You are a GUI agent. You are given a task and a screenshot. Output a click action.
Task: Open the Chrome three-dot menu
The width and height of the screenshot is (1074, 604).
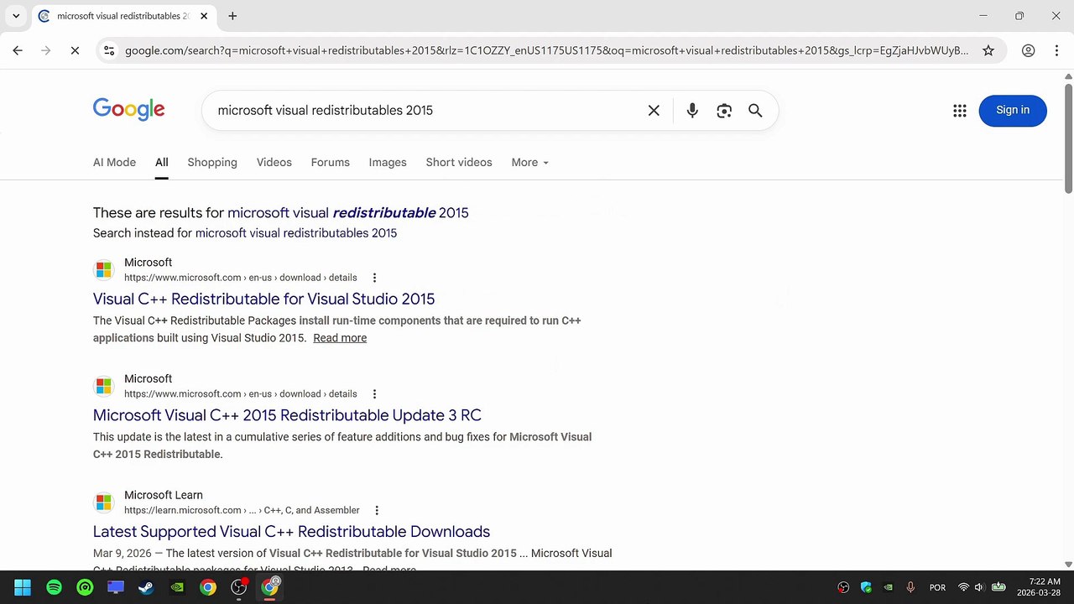pos(1055,50)
